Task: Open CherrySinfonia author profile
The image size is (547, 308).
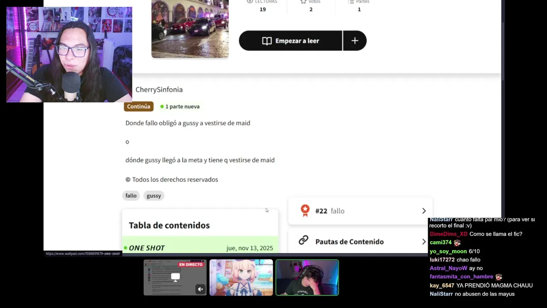Action: pos(159,89)
